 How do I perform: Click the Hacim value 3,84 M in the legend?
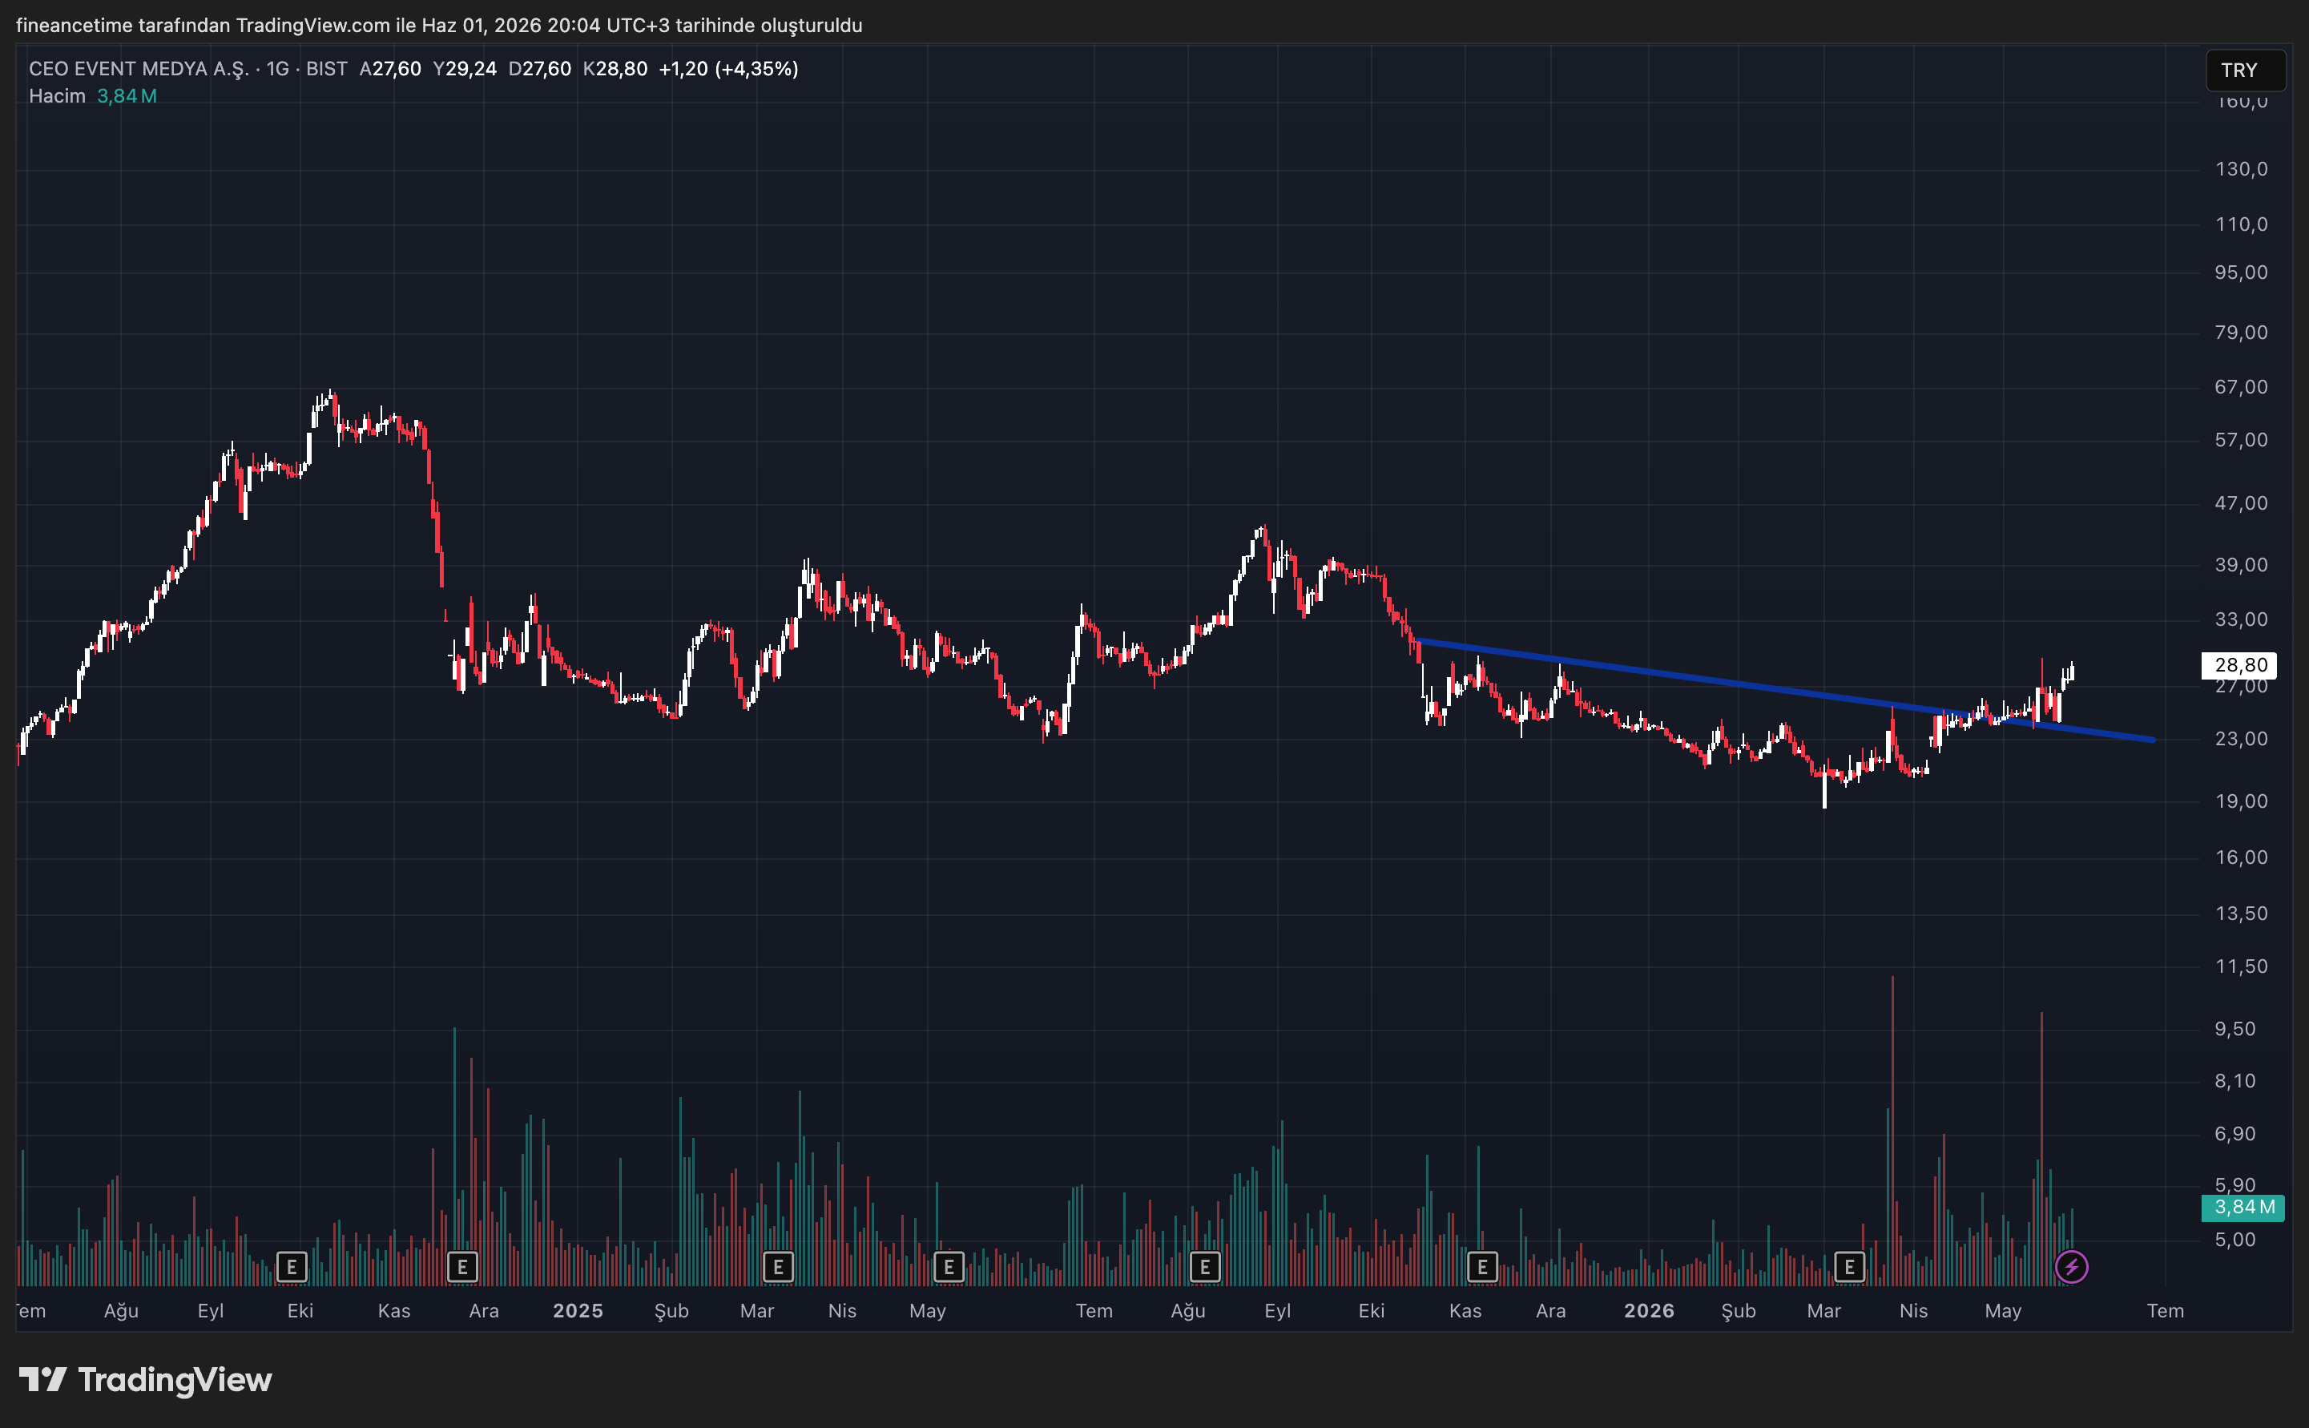tap(127, 96)
